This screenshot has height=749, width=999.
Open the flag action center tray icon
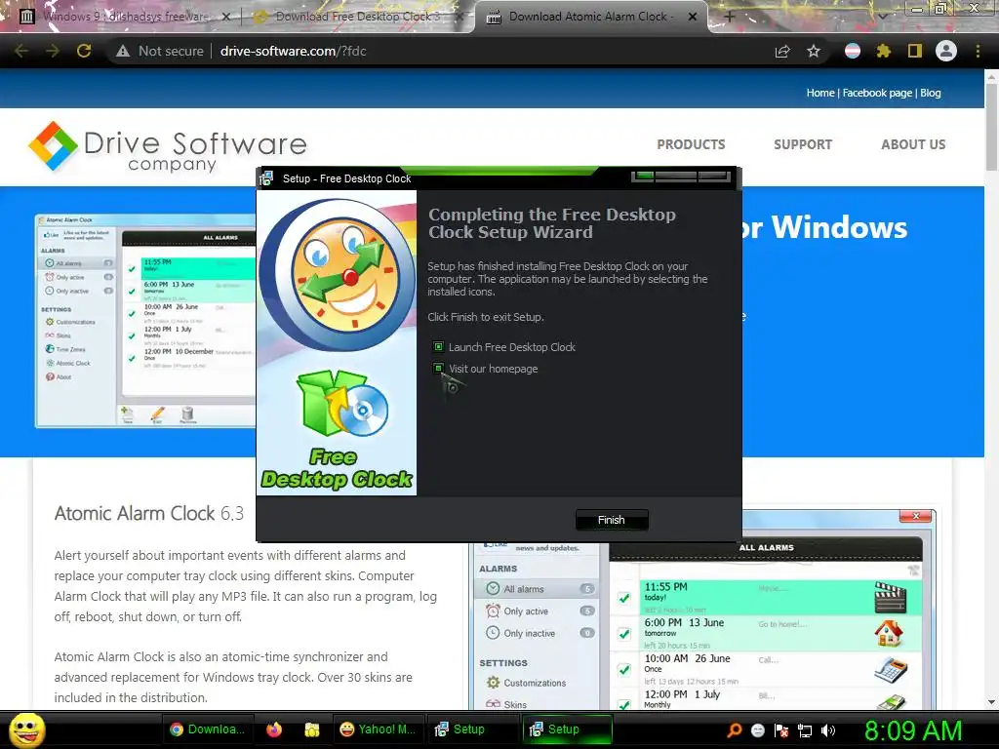click(x=781, y=730)
